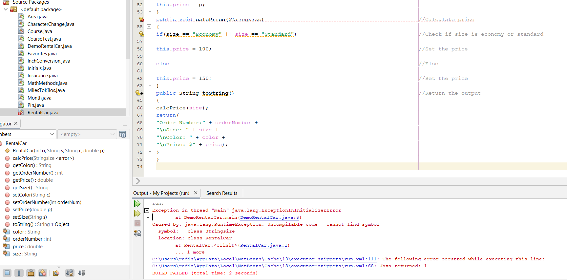Screen dimensions: 567x280
Task: Click the yellow Re-run with different parameters icon
Action: pos(137,214)
